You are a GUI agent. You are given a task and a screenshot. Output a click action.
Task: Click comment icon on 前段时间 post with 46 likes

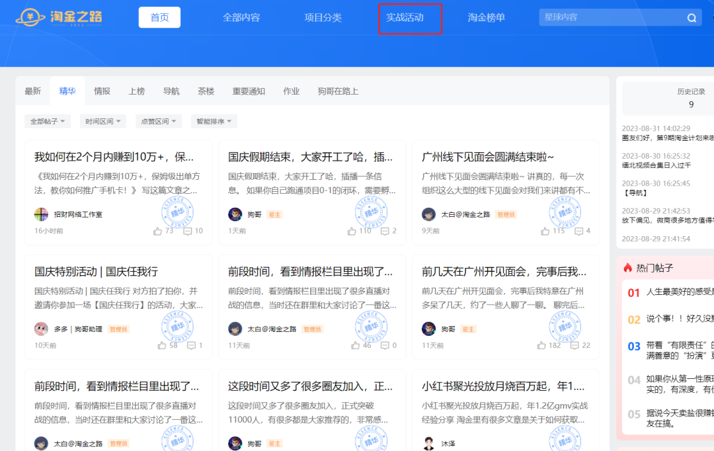click(x=385, y=346)
